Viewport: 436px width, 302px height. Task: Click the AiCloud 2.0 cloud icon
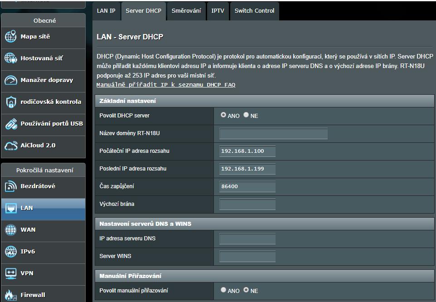pyautogui.click(x=10, y=146)
